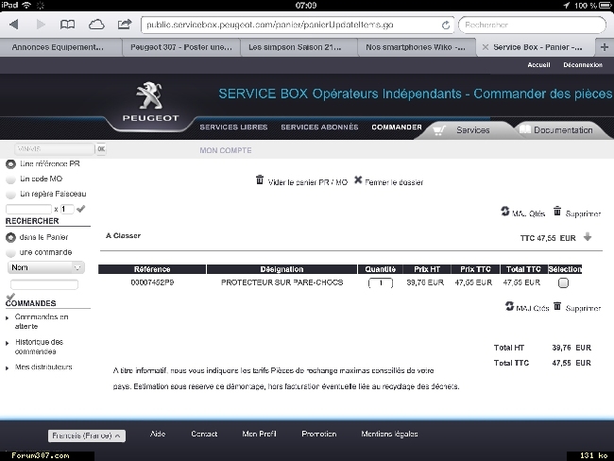Open Français (France) language dropdown

(x=87, y=435)
